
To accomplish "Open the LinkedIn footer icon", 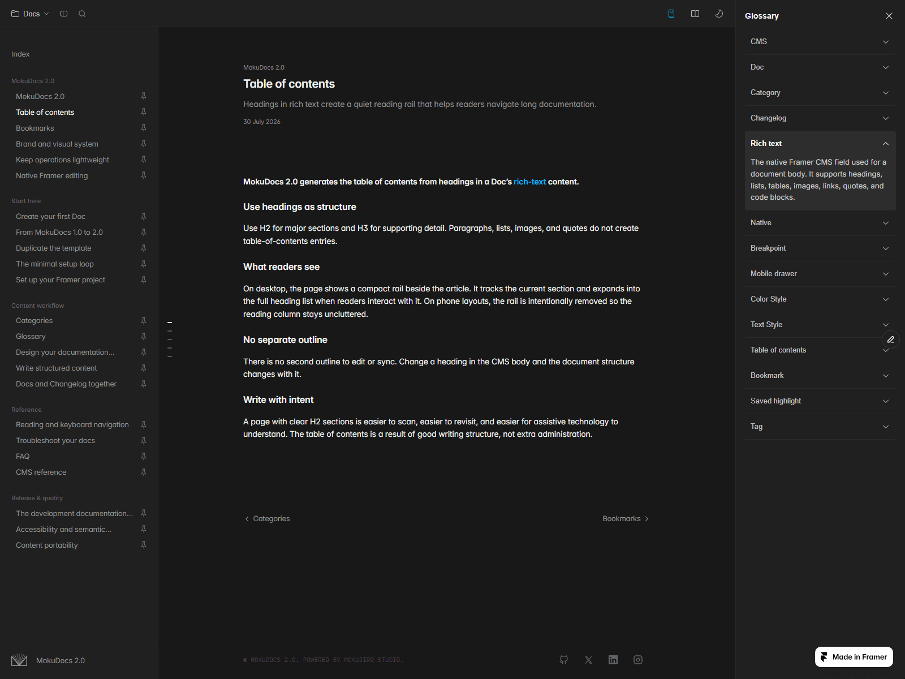I will (x=613, y=660).
